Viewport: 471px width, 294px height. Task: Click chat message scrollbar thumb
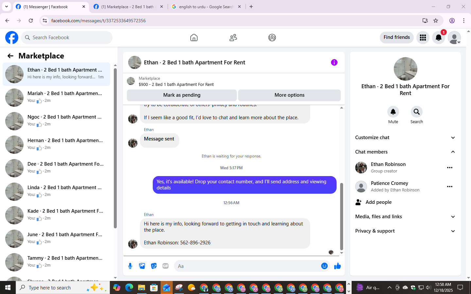[341, 216]
